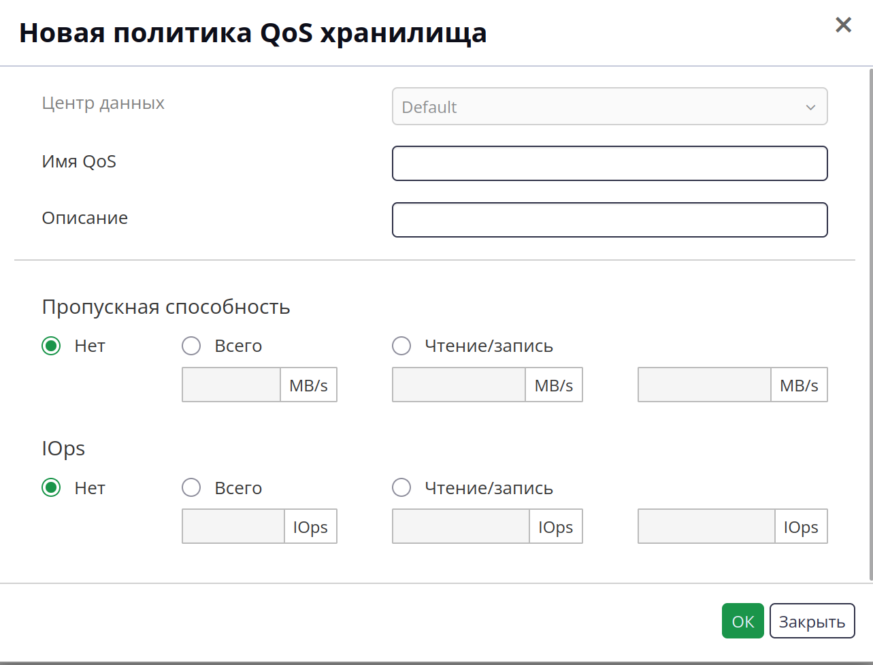Focus the Описание input field

[x=610, y=220]
